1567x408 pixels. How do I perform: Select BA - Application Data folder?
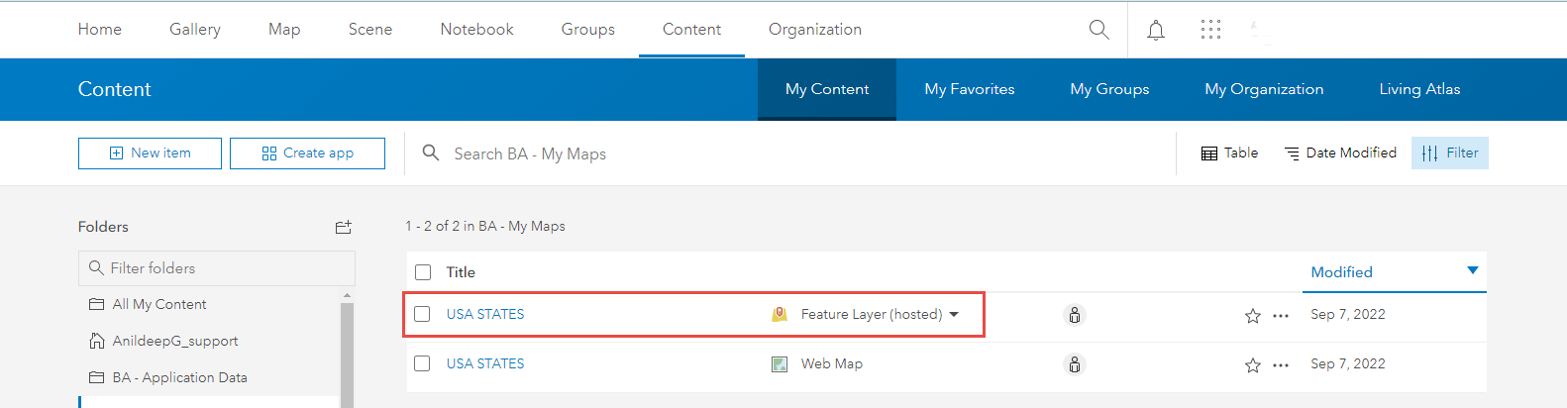(x=179, y=377)
